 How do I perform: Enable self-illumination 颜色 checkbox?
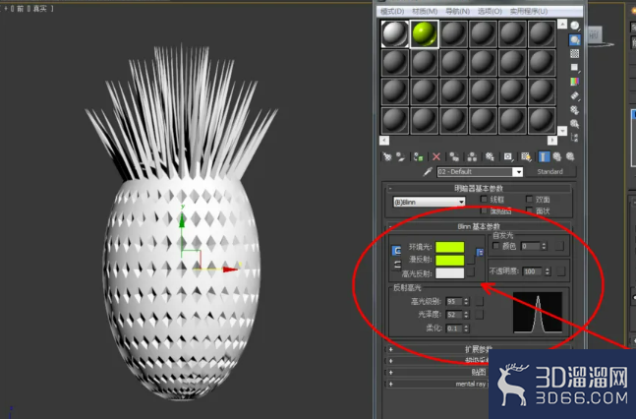pos(495,246)
